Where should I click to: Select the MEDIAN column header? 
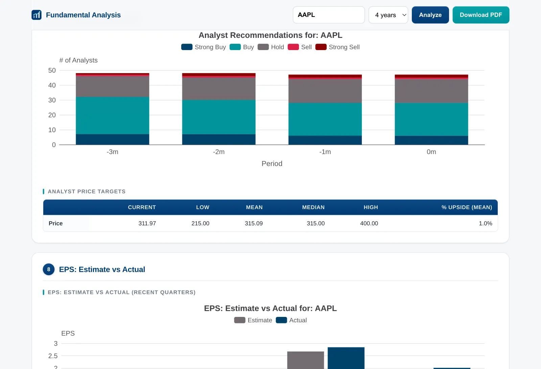[x=313, y=207]
